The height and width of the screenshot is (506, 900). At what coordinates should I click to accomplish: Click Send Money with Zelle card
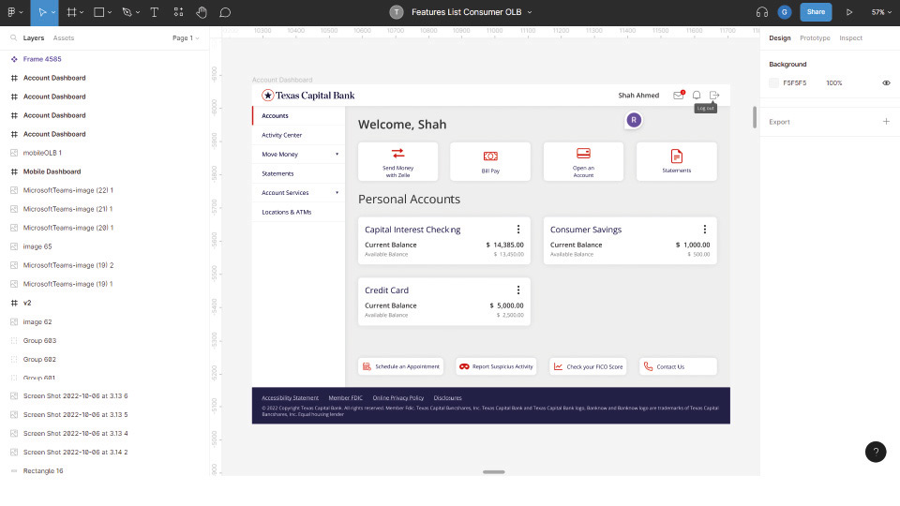click(397, 162)
